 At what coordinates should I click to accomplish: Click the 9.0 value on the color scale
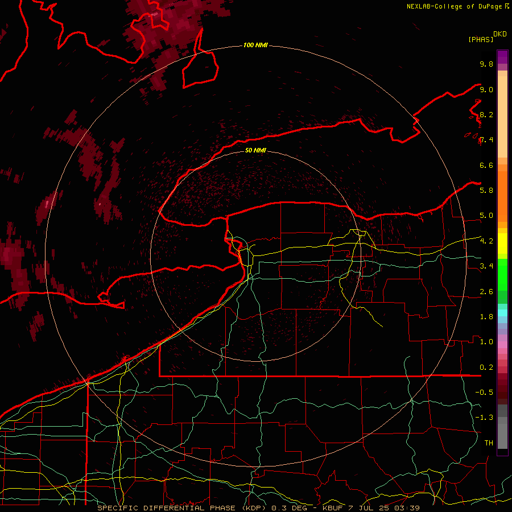[x=486, y=89]
